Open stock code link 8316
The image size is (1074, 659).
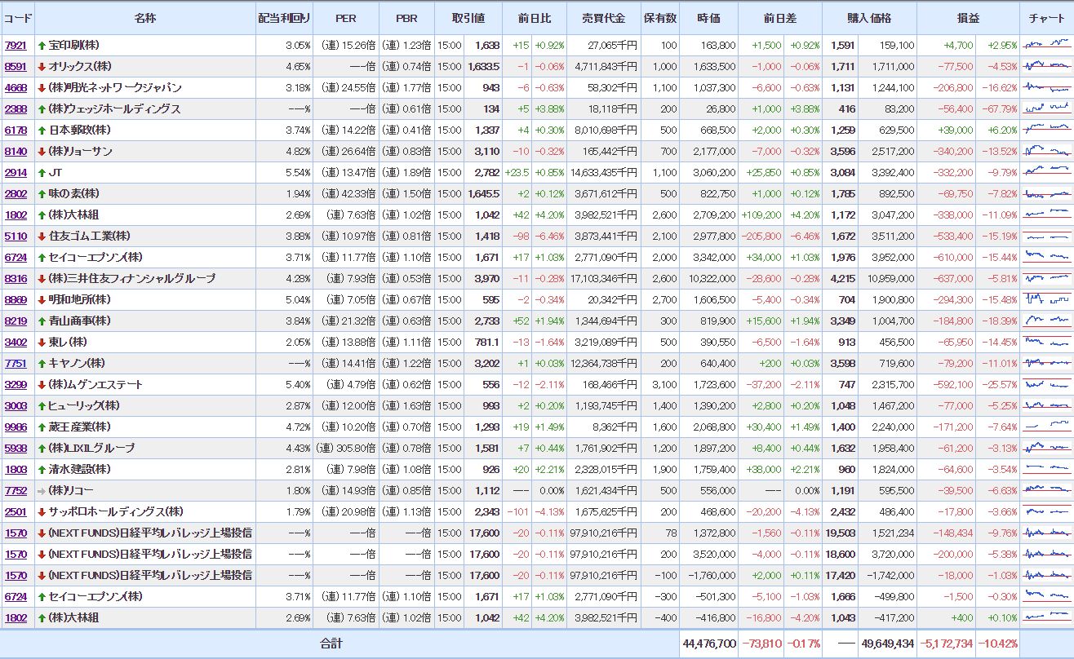tap(16, 279)
